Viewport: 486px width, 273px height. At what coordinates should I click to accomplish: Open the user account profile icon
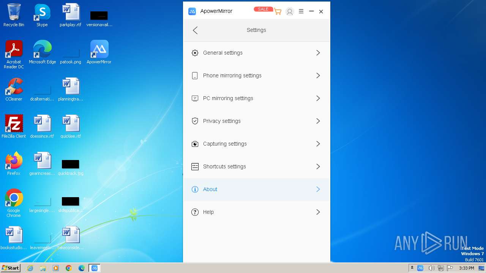point(290,12)
